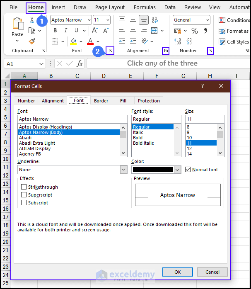This screenshot has height=289, width=251.
Task: Click the Borders icon
Action: 55,41
